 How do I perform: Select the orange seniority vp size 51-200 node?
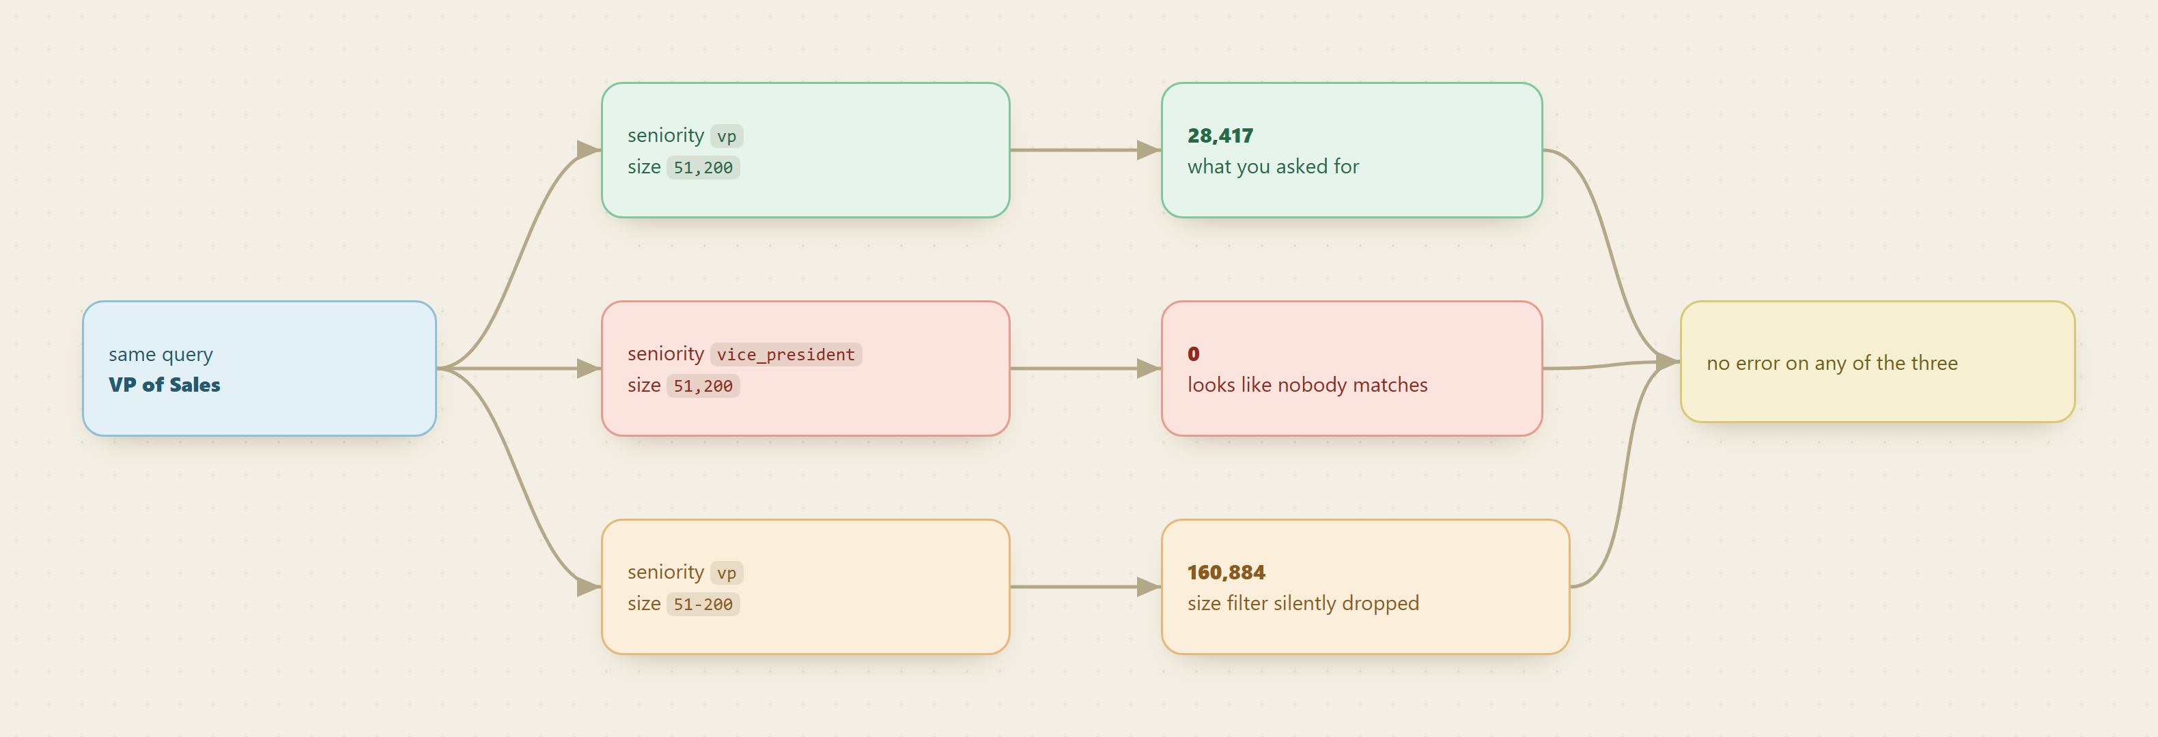pyautogui.click(x=805, y=587)
